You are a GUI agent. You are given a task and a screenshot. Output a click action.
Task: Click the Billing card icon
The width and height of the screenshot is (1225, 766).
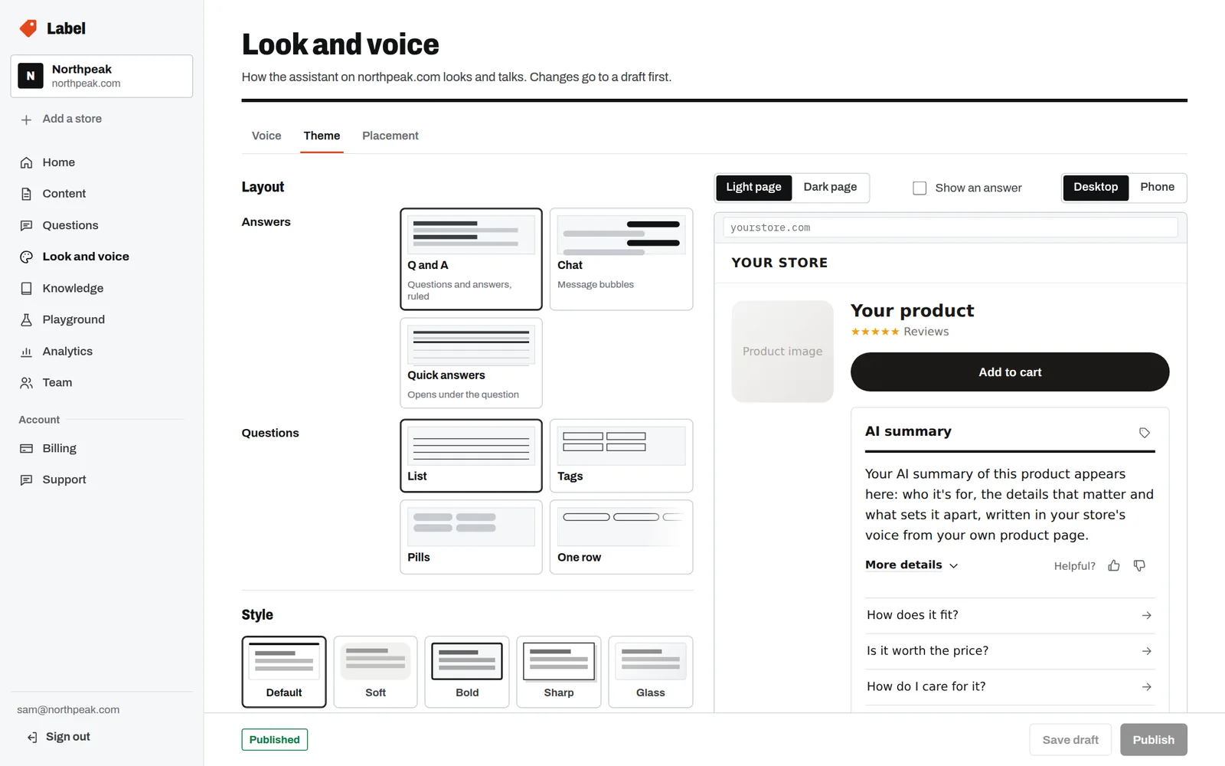pos(26,448)
